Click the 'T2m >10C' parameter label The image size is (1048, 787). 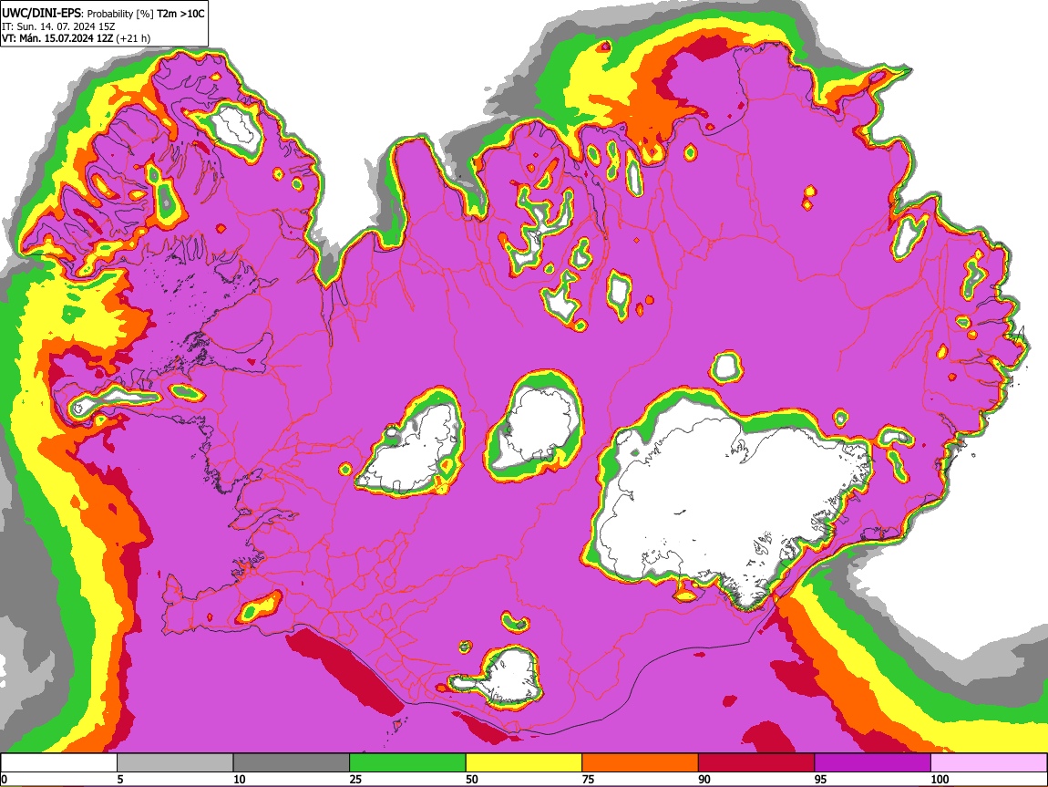180,14
